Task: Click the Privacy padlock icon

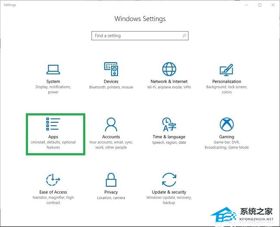Action: pyautogui.click(x=111, y=180)
